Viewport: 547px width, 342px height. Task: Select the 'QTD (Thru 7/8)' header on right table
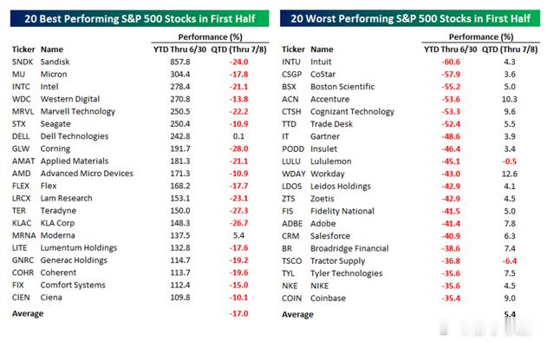(x=510, y=49)
